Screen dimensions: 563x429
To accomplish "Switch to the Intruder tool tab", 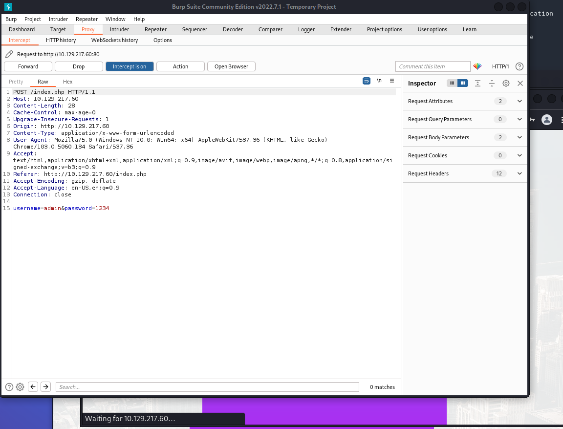I will (x=120, y=29).
